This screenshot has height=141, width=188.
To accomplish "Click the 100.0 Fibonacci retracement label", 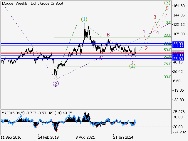I will click(167, 77).
